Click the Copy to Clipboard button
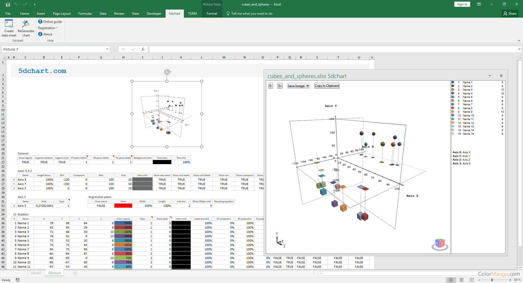 (327, 86)
